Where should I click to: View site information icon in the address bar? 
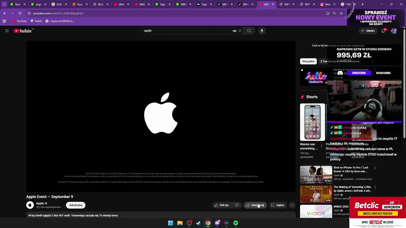29,13
